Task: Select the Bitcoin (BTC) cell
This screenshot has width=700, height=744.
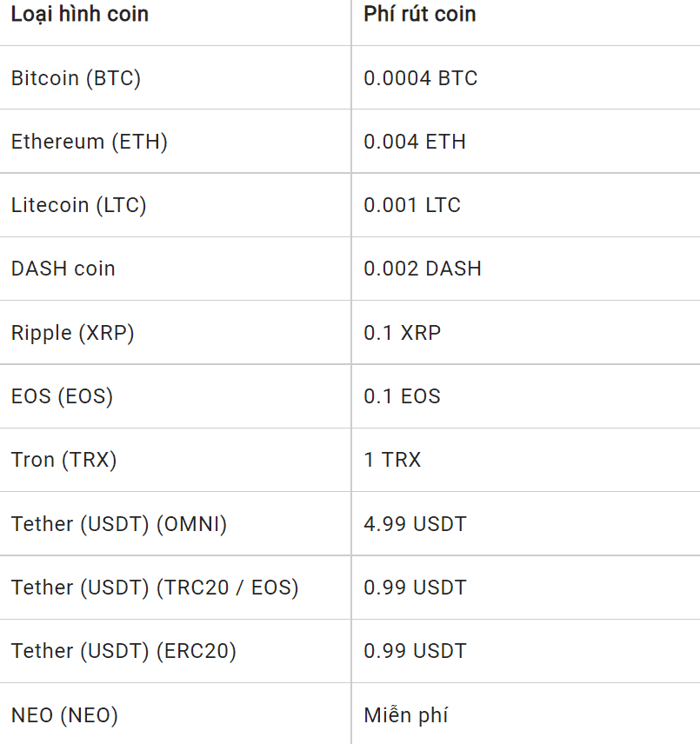Action: 76,78
